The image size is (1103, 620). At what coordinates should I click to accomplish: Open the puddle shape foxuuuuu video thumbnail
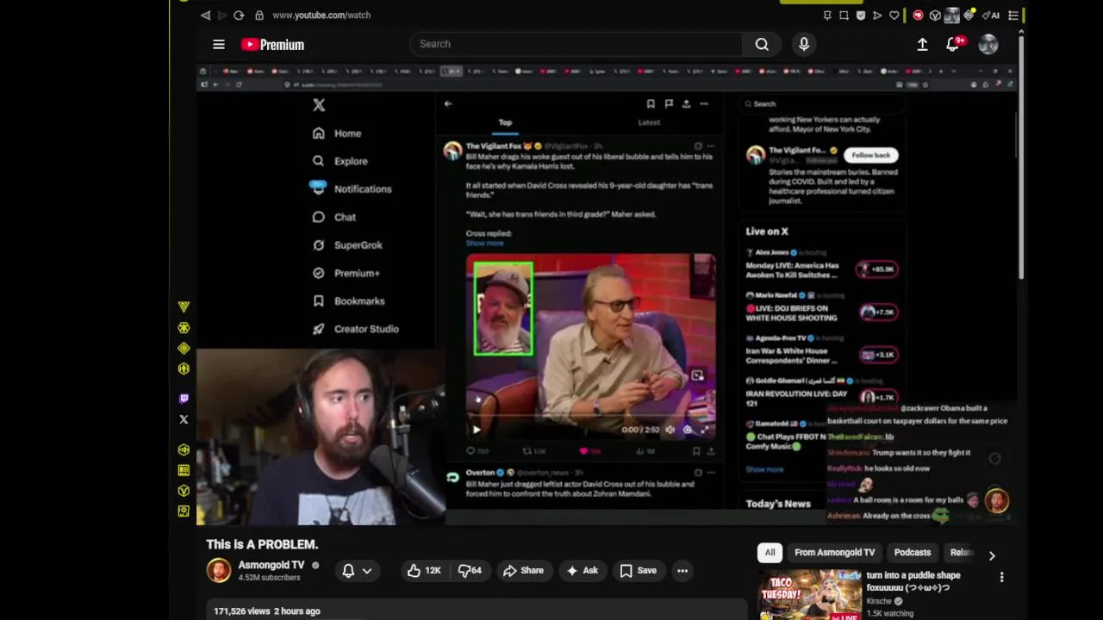tap(809, 595)
